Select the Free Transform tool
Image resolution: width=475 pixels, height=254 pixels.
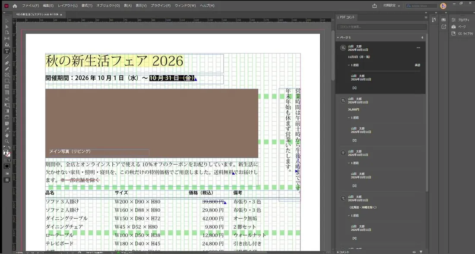click(x=6, y=105)
